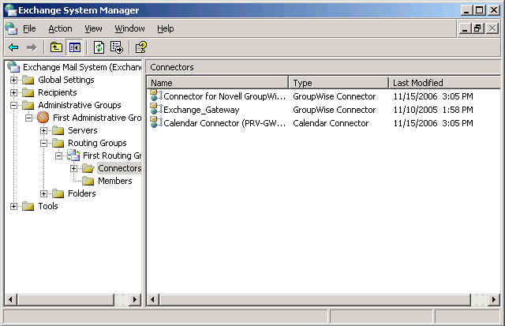Click the Exchange_Gateway connector icon
The height and width of the screenshot is (326, 505).
click(156, 110)
